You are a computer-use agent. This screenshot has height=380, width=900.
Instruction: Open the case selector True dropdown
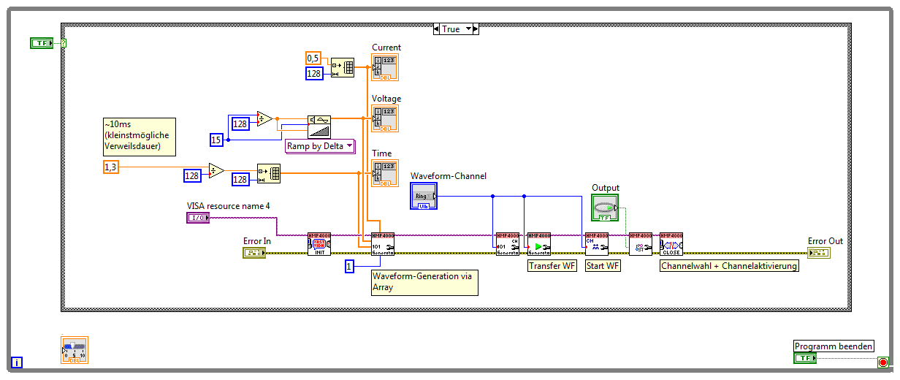click(x=467, y=29)
